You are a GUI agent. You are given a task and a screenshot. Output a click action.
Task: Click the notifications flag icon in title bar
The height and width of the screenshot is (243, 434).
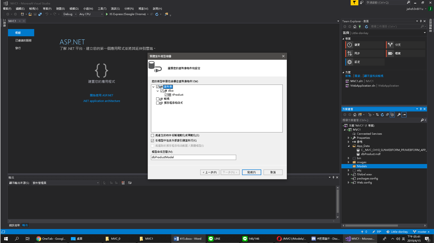[x=354, y=3]
